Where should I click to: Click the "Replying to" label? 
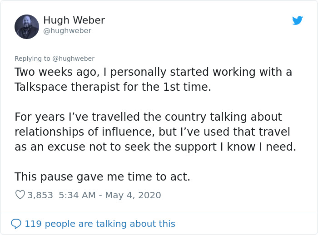[32, 59]
